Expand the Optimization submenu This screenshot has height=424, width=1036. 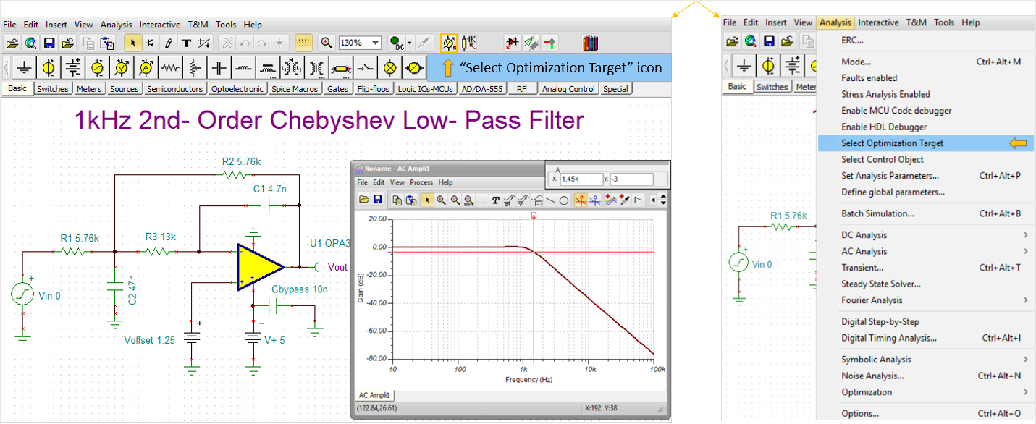(x=867, y=392)
